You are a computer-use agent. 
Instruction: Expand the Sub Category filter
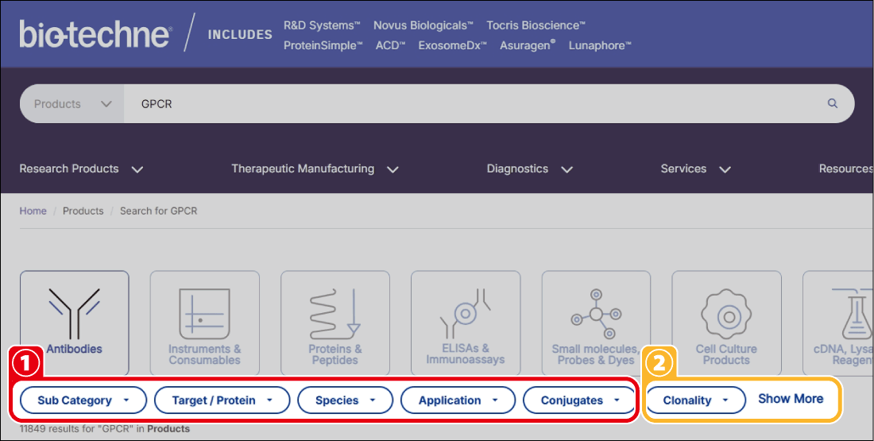(x=83, y=400)
